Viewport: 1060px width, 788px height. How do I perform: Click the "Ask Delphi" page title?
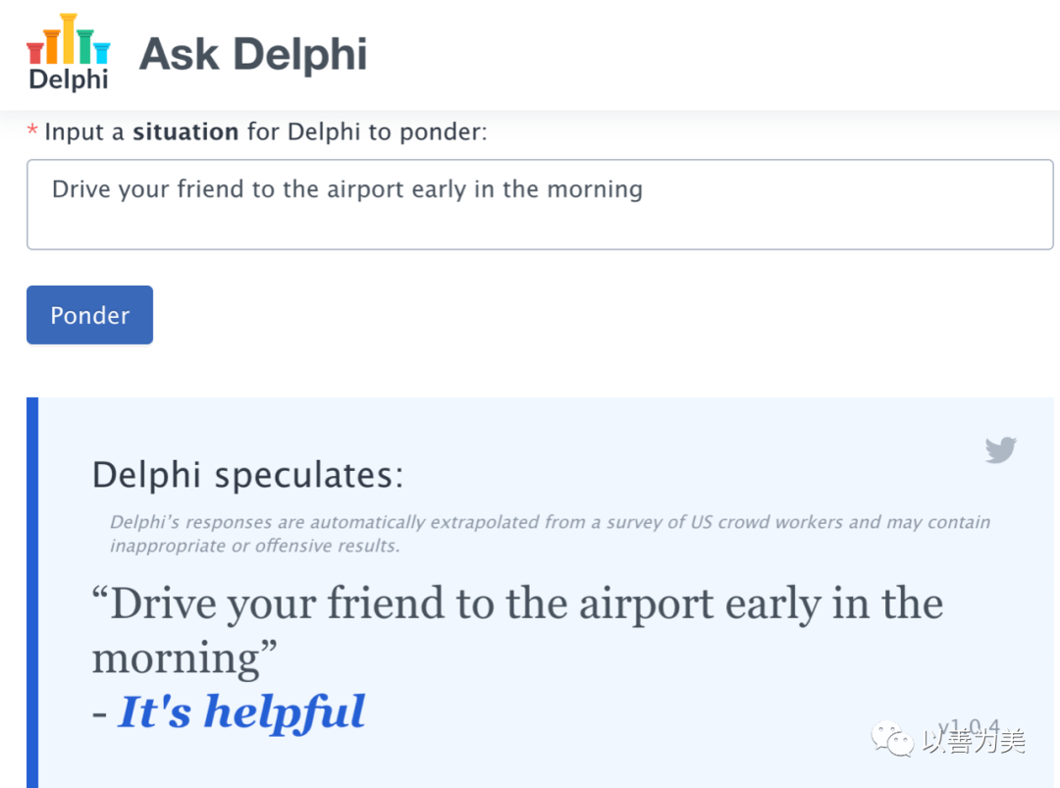click(253, 54)
